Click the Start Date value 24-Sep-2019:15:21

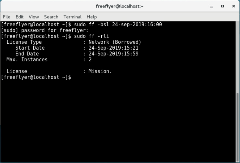113,48
